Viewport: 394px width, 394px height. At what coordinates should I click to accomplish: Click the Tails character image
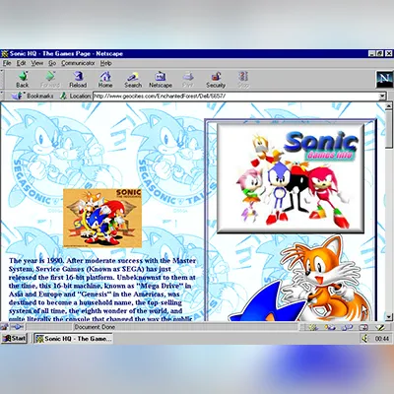pos(323,279)
